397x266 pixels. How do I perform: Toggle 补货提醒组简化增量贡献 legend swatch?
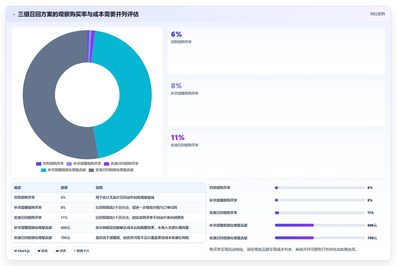(x=43, y=170)
